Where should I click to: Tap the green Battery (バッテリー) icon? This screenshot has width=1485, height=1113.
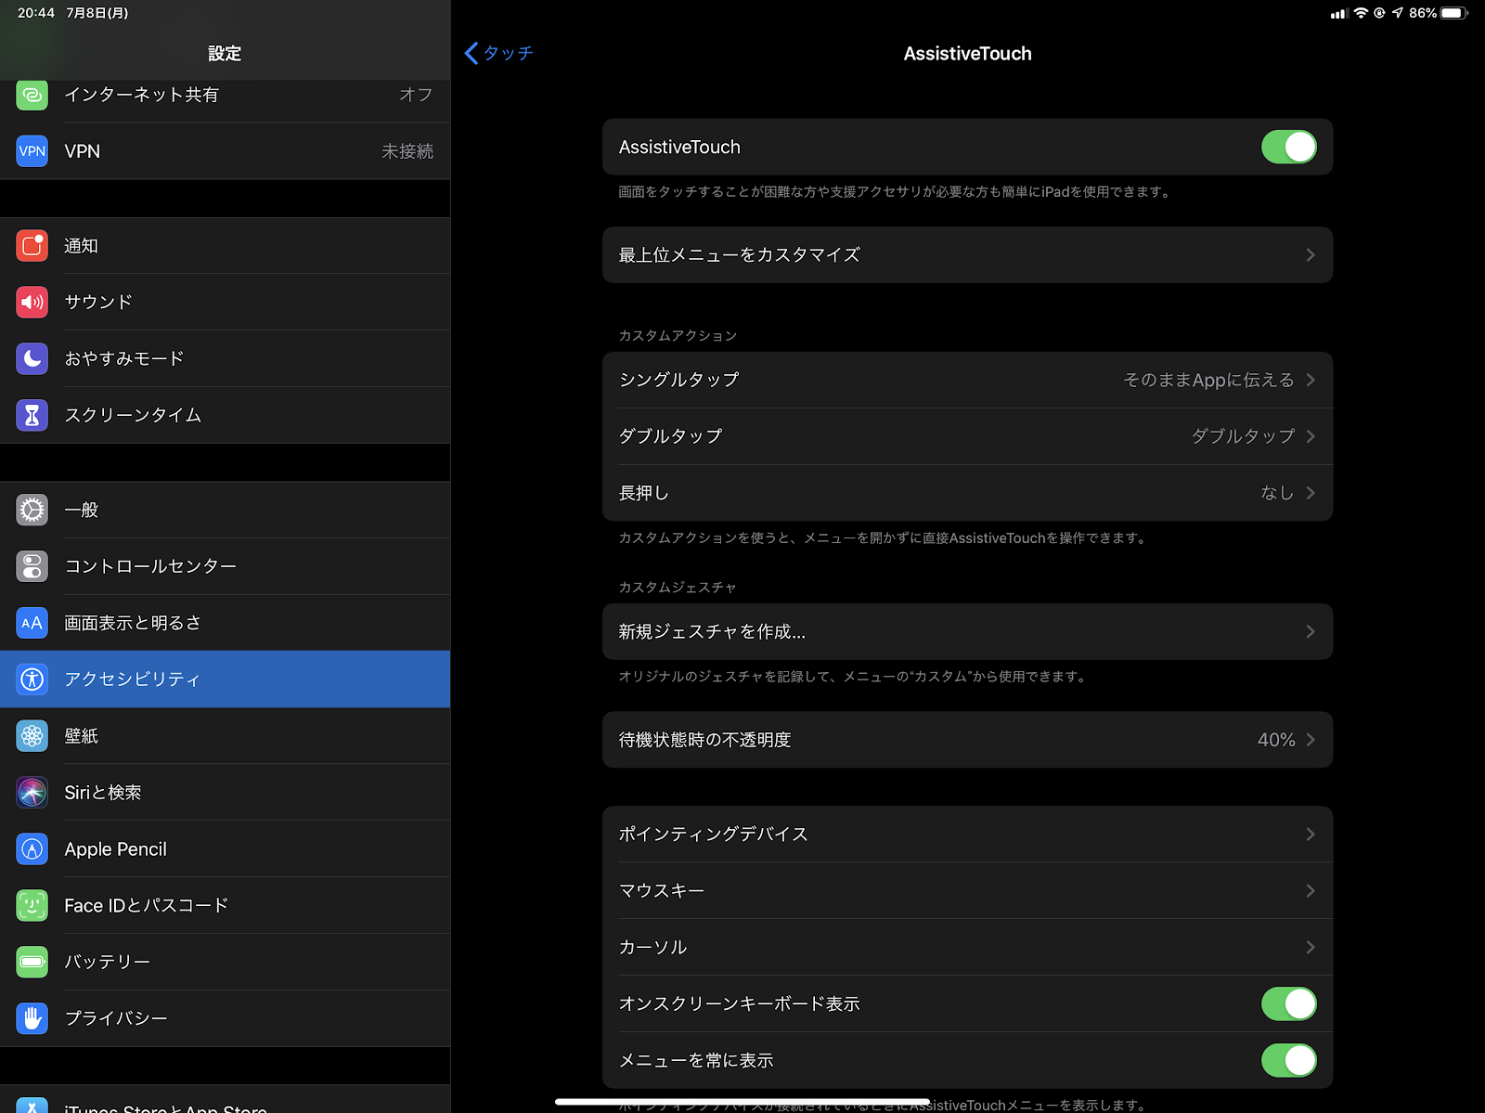coord(32,962)
